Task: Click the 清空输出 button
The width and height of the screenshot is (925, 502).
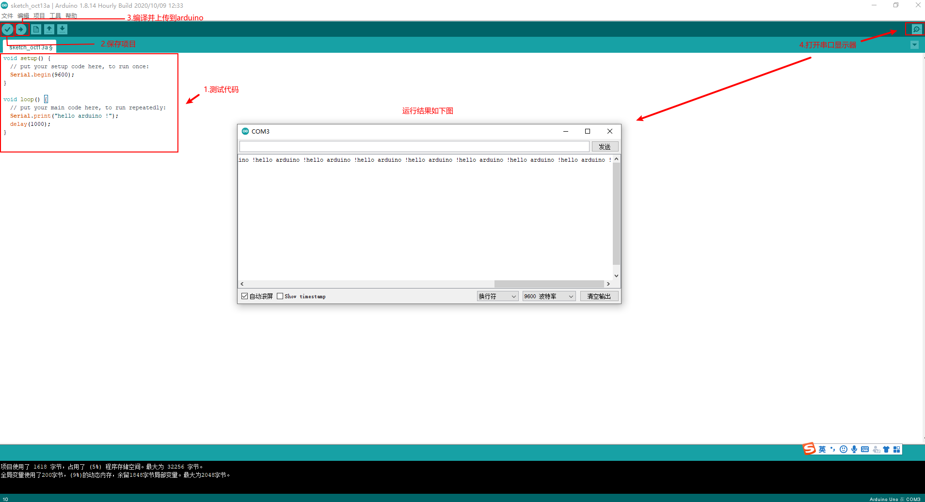Action: coord(599,296)
